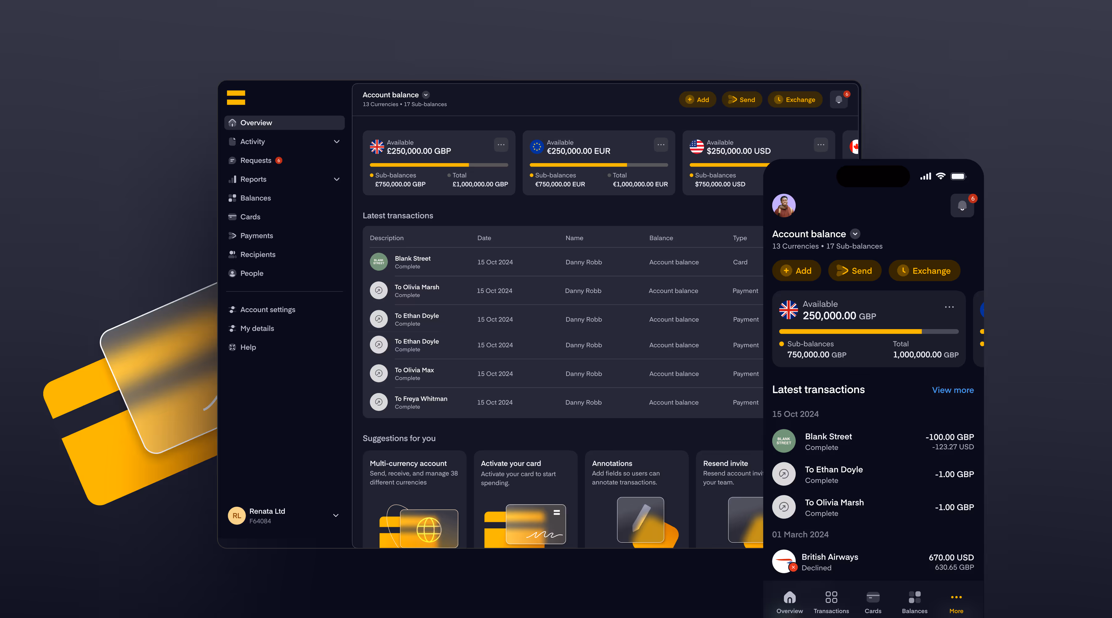The width and height of the screenshot is (1112, 618).
Task: Click the yellow app logo in sidebar
Action: tap(236, 98)
